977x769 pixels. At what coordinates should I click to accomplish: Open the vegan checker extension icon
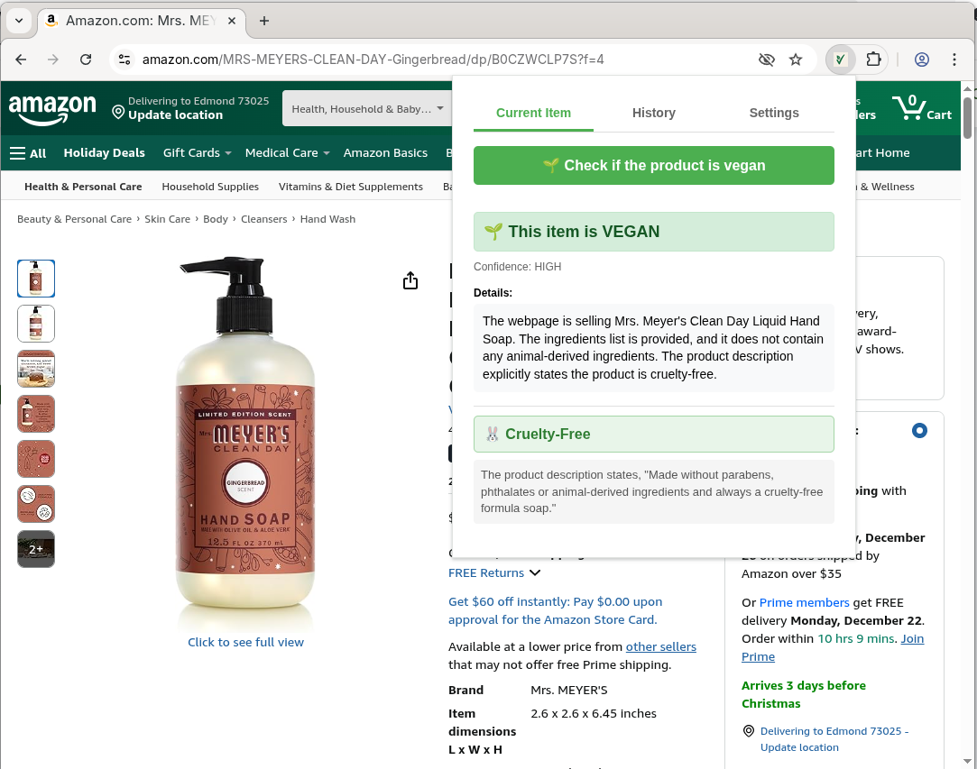coord(838,60)
